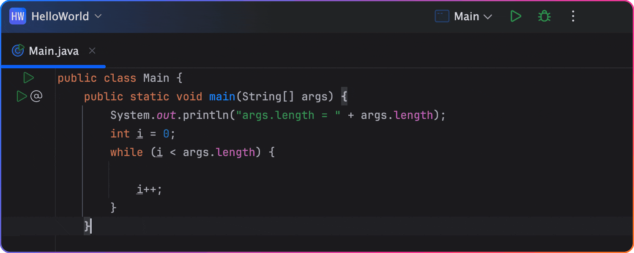The width and height of the screenshot is (634, 253).
Task: Click the HW project icon
Action: pyautogui.click(x=18, y=16)
